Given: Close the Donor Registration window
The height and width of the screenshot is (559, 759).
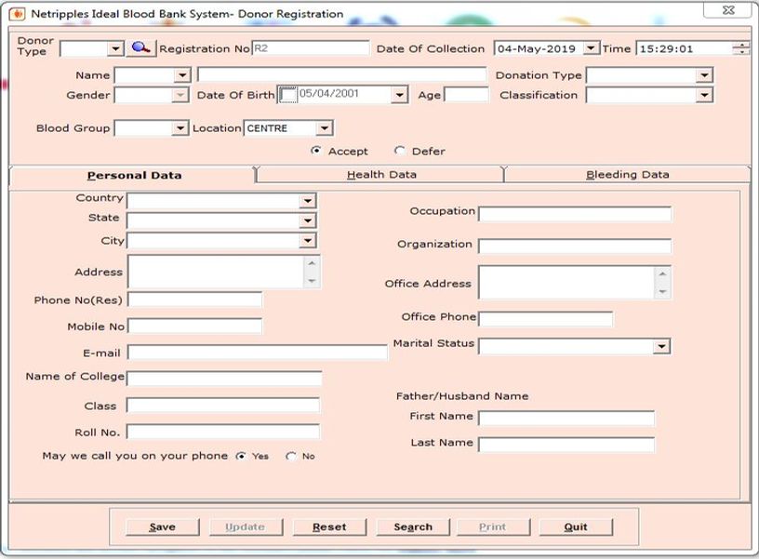Looking at the screenshot, I should tap(728, 10).
